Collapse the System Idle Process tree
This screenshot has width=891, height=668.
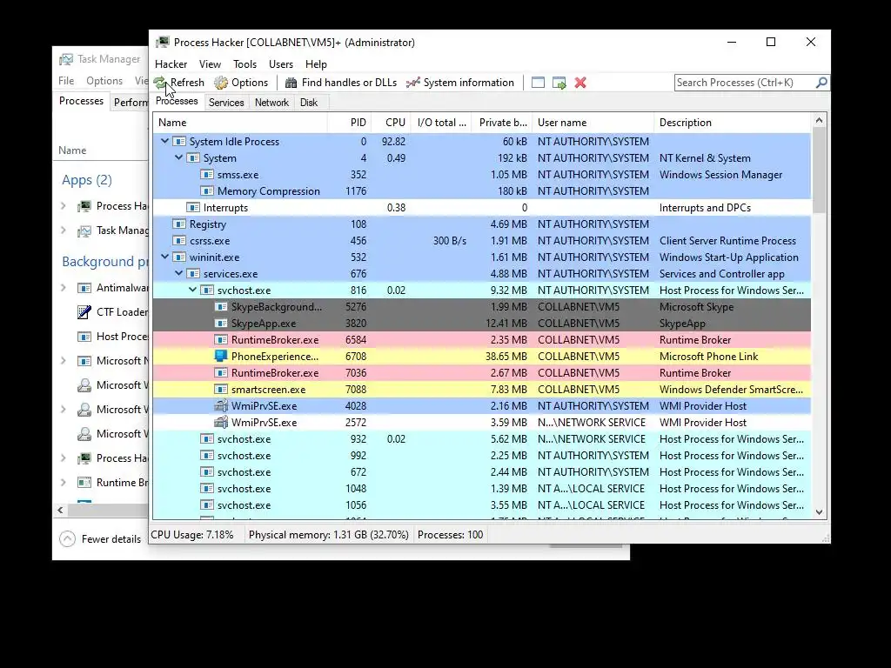164,141
